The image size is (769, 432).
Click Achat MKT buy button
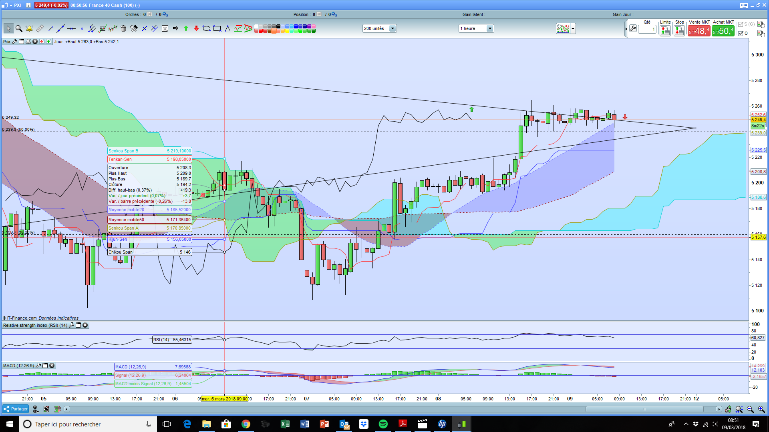[723, 31]
